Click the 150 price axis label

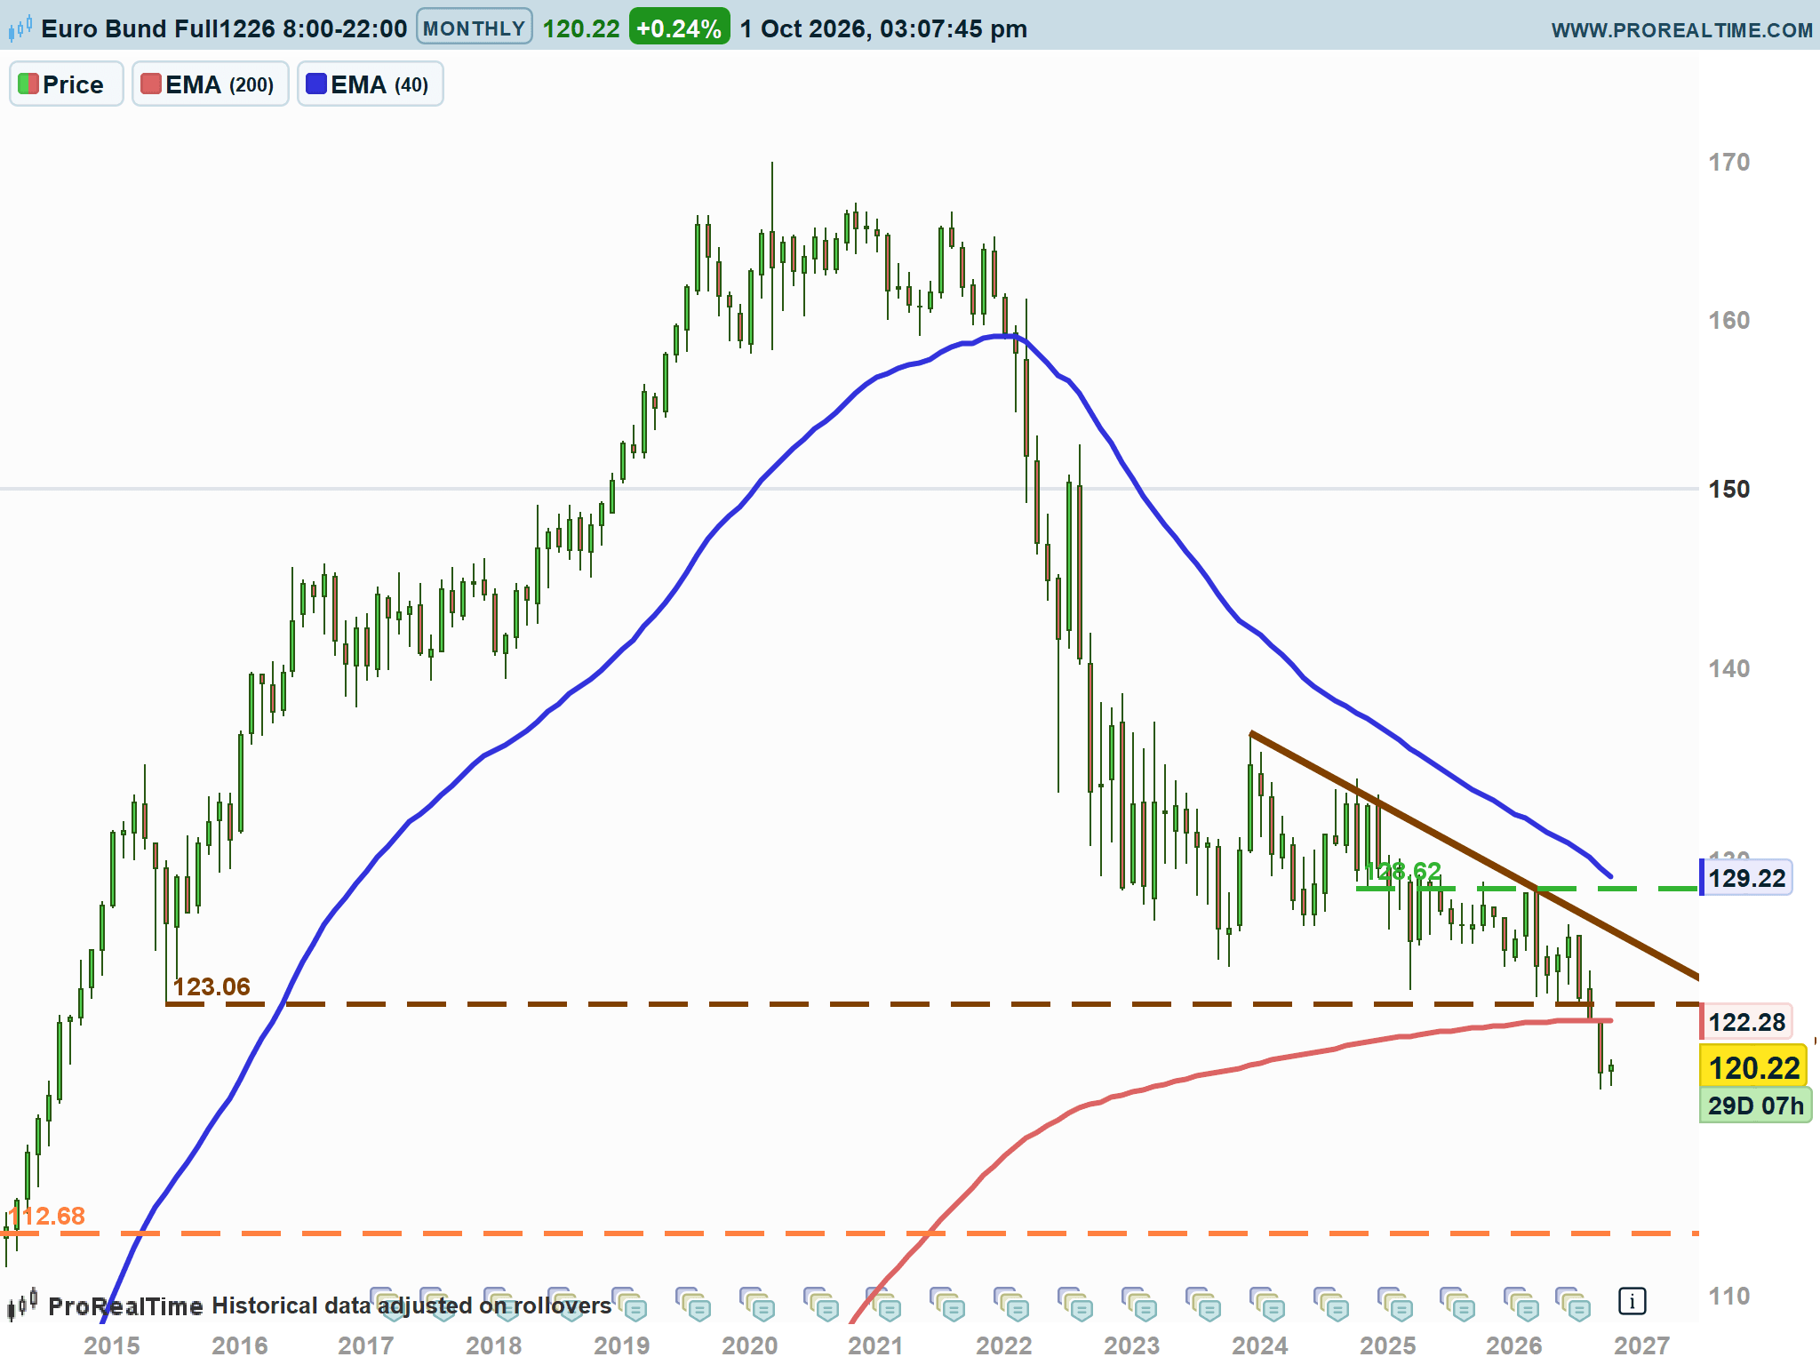1728,489
